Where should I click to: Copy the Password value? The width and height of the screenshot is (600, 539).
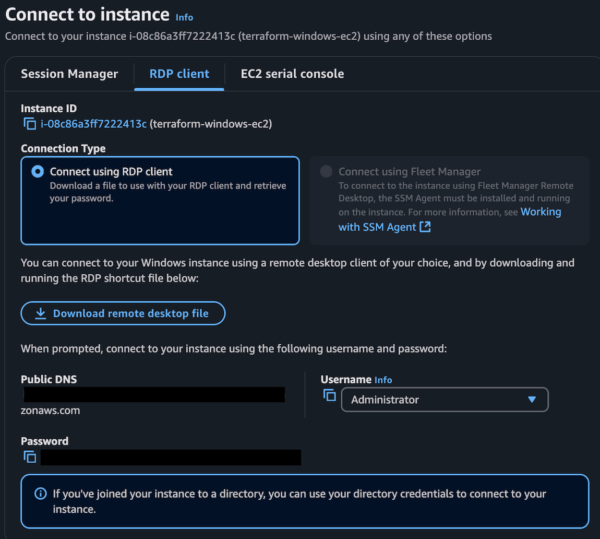pos(30,456)
